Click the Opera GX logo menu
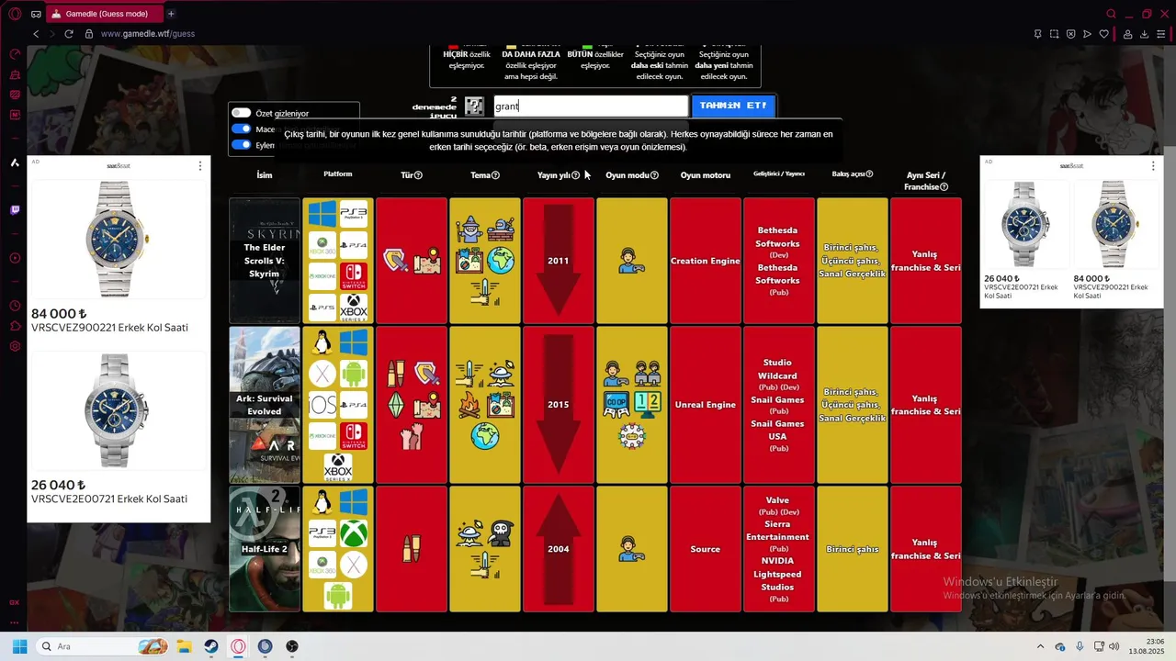The width and height of the screenshot is (1176, 661). pos(15,14)
